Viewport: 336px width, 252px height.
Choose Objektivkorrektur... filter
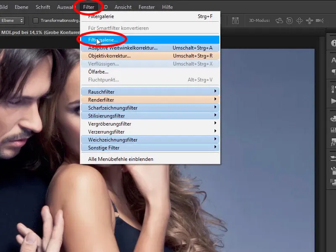click(150, 56)
